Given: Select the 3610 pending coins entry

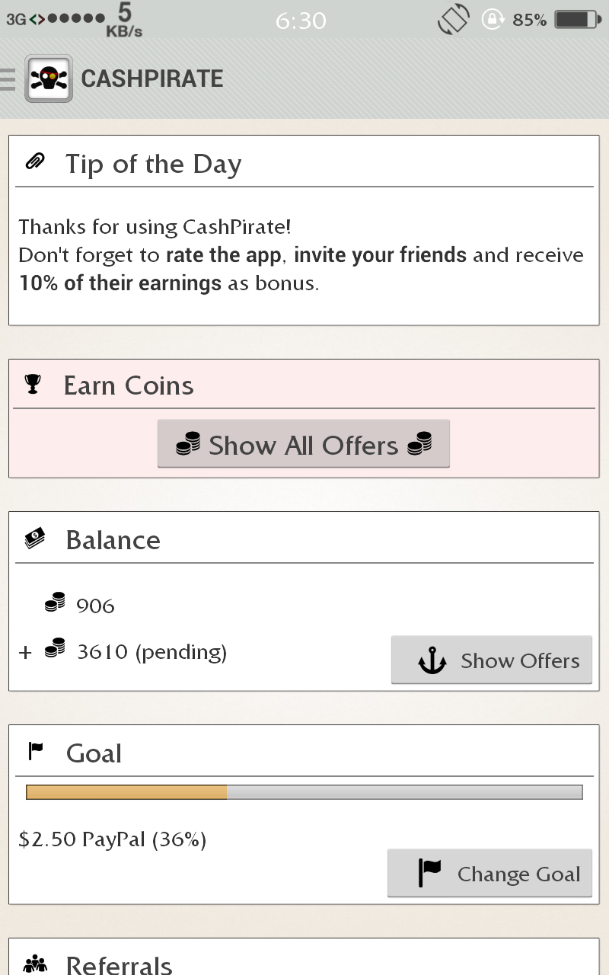Looking at the screenshot, I should click(x=151, y=652).
